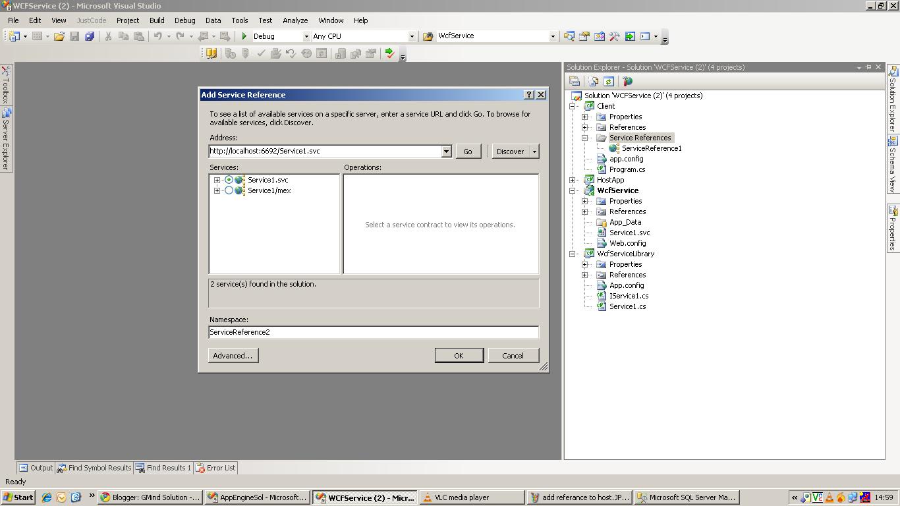Open the Properties Window toolbar icon
This screenshot has height=506, width=900.
coord(584,36)
